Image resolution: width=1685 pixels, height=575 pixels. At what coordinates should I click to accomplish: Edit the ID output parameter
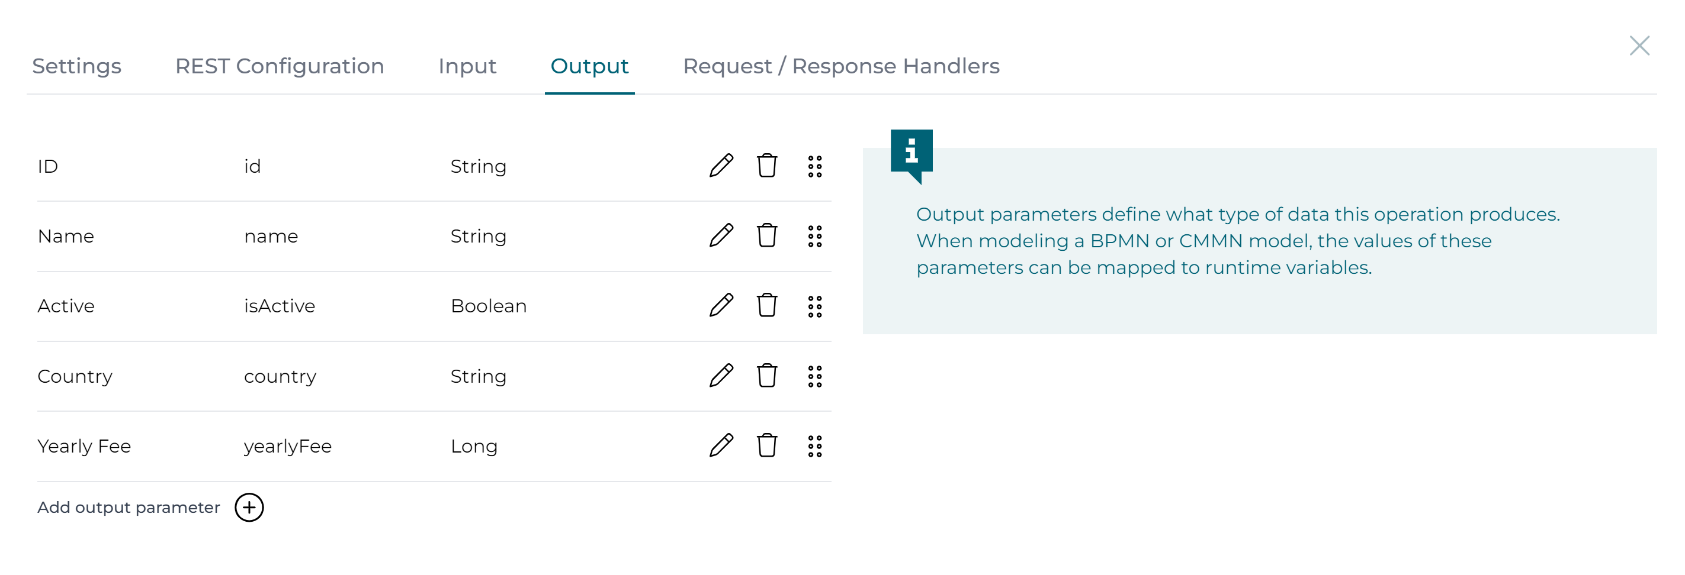(x=721, y=167)
